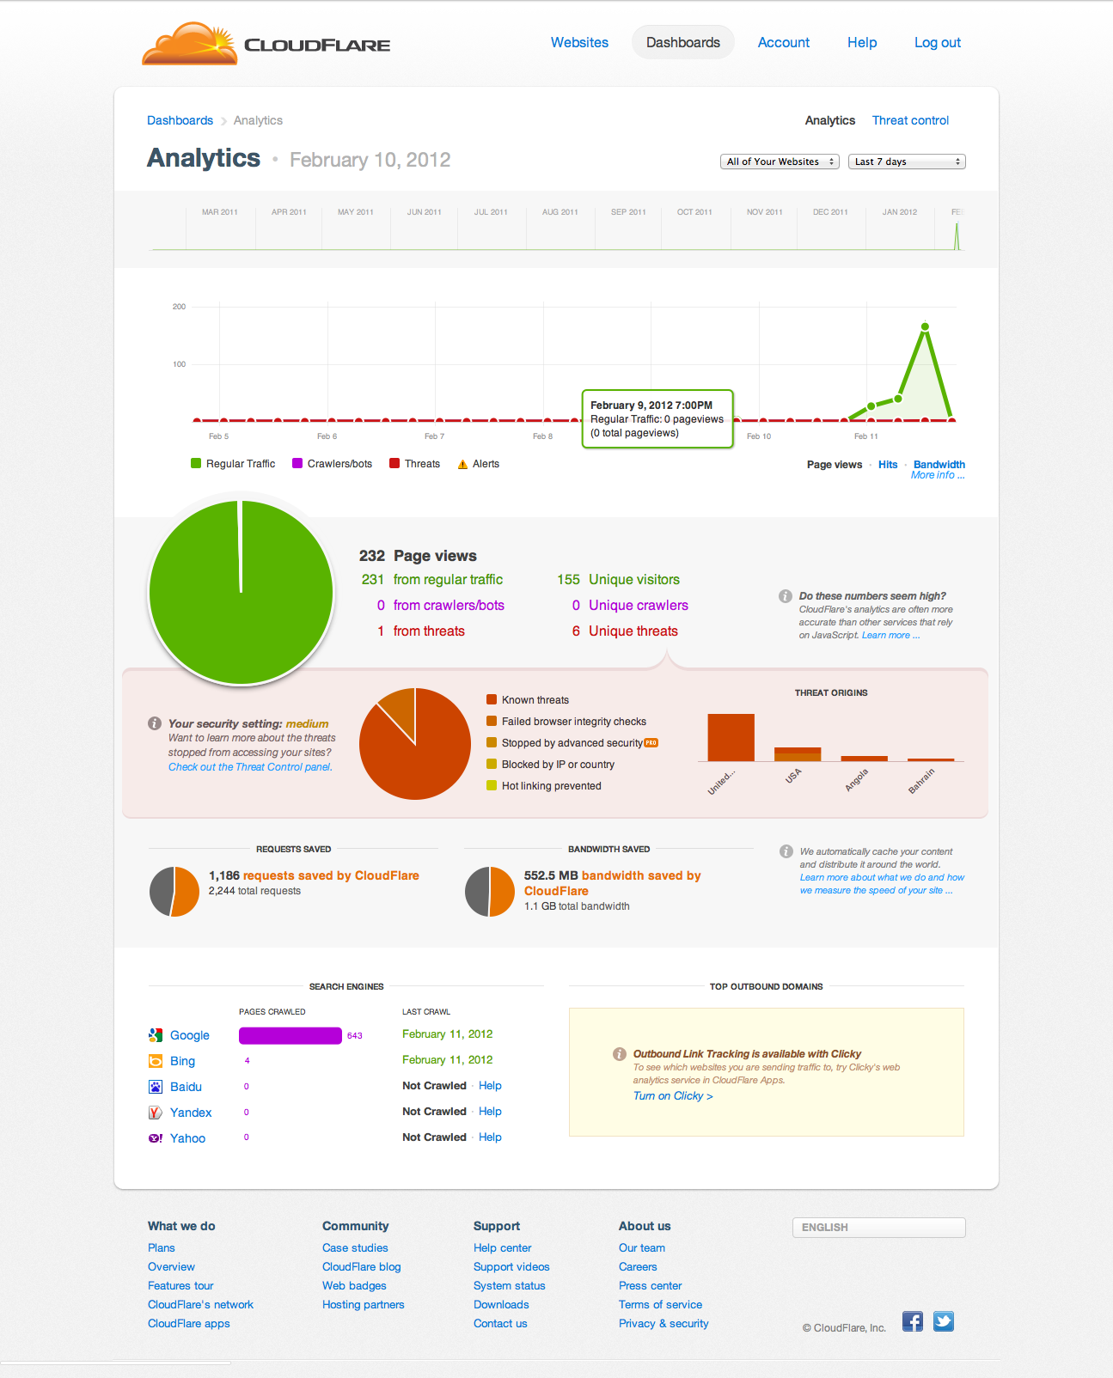Click the Google search engine icon

point(156,1035)
